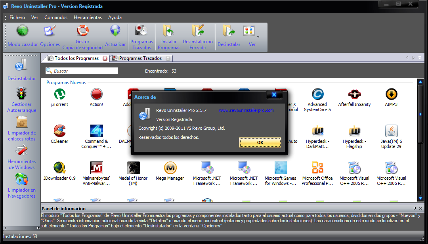Image resolution: width=428 pixels, height=244 pixels.
Task: Click the Desinstalar toolbar icon
Action: [229, 36]
